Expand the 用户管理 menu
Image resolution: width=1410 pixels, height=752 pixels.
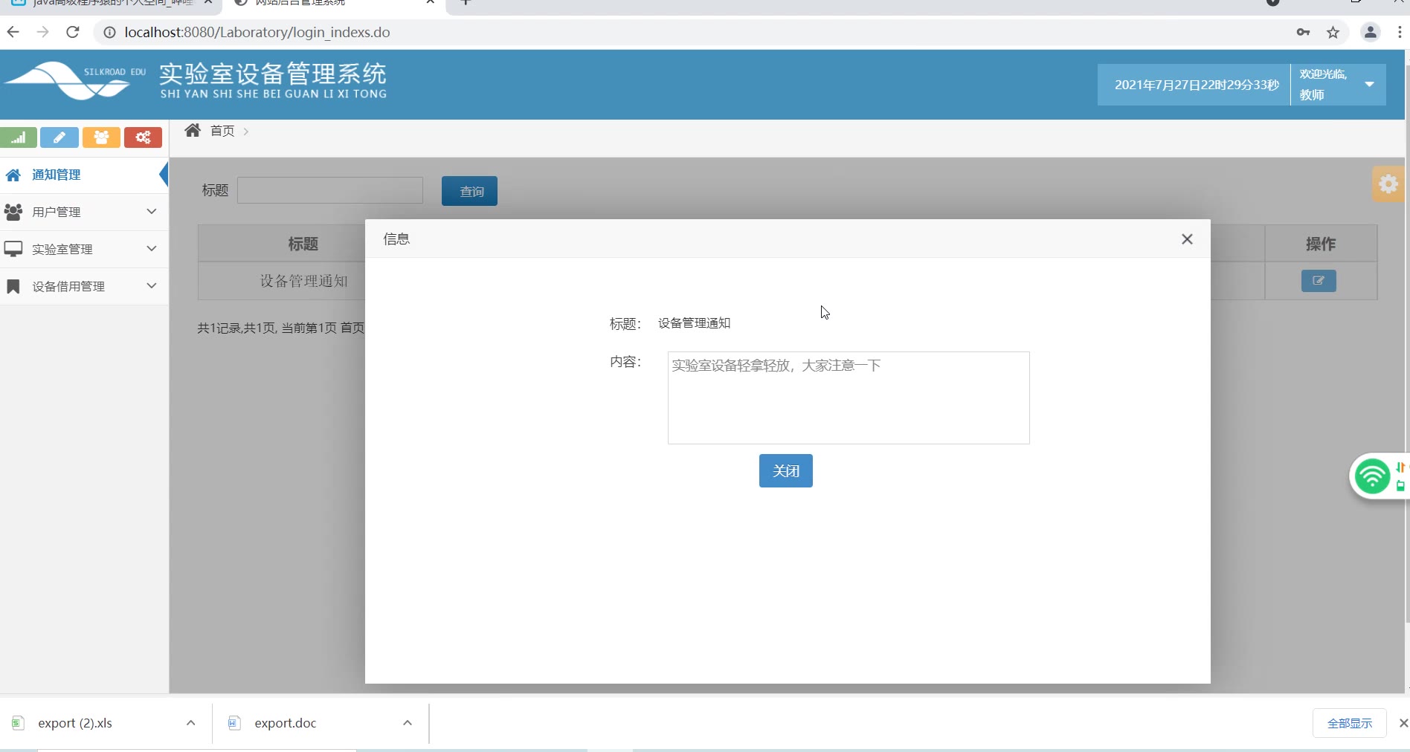click(84, 212)
